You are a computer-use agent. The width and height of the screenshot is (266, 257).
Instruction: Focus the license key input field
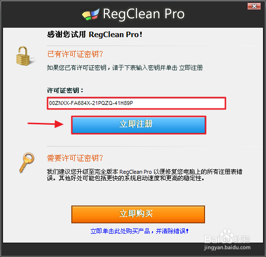tap(136, 103)
